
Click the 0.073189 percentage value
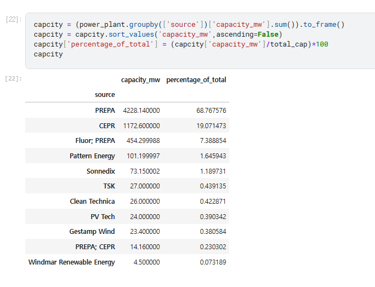pos(213,262)
